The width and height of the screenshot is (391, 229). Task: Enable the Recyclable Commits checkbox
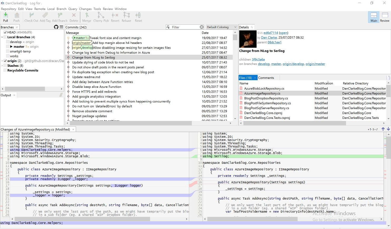pyautogui.click(x=5, y=70)
